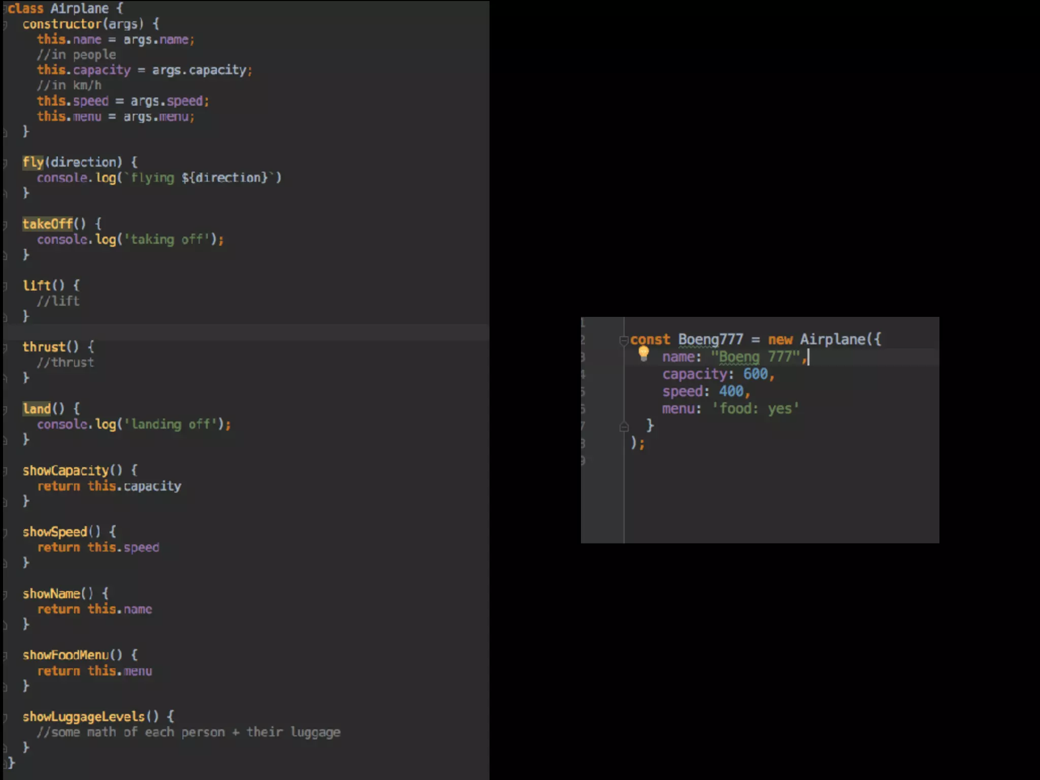1040x780 pixels.
Task: Click the highlighted takeOff method name
Action: pyautogui.click(x=47, y=224)
